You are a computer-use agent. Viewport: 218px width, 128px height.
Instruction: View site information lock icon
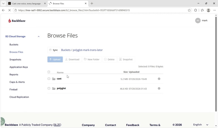(16, 10)
